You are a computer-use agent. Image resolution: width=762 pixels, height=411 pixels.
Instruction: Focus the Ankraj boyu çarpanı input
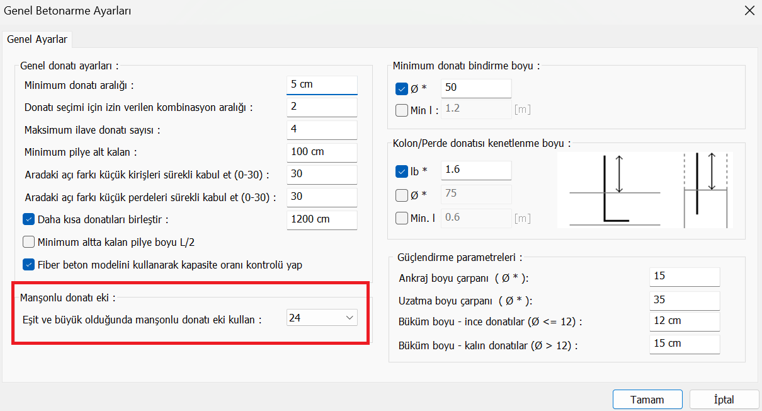684,276
